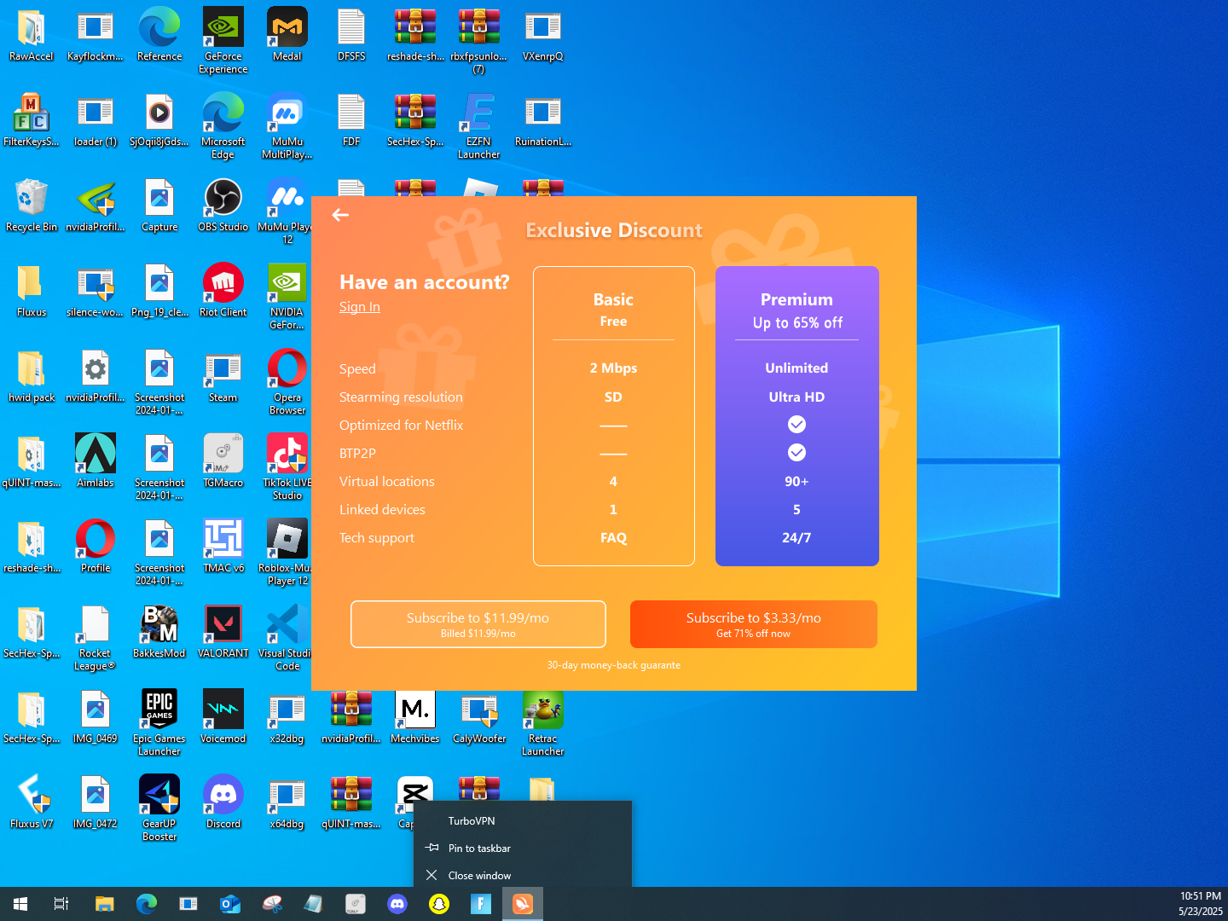Screen dimensions: 1228x921
Task: Select IMG_0469 image file
Action: pos(96,718)
